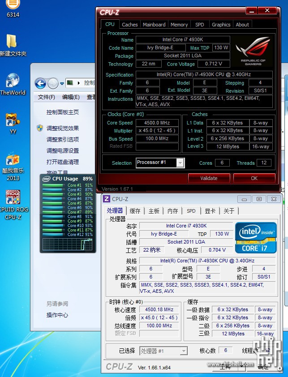Click the Z icon in CPU-Z title bar
Viewport: 288px width, 377px height.
[106, 199]
